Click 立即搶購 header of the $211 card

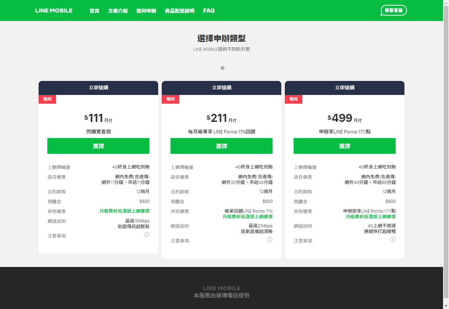[221, 88]
